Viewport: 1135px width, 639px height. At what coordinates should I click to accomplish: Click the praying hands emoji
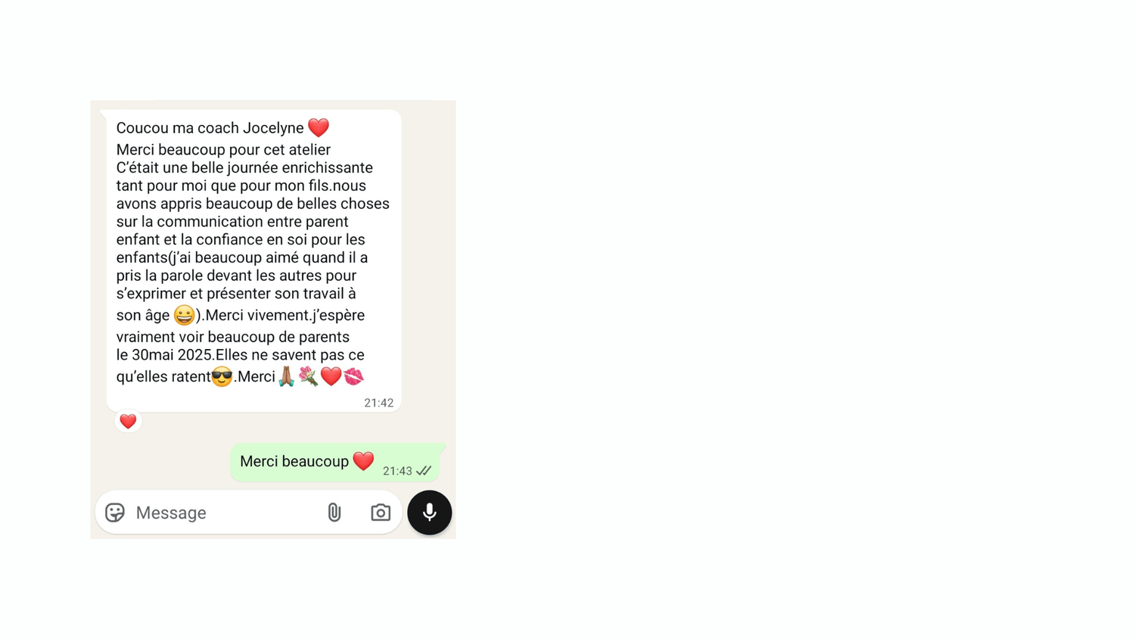286,376
